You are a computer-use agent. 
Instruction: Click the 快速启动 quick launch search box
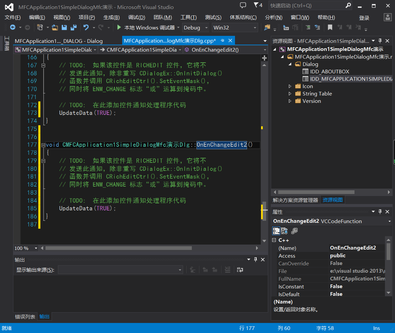pyautogui.click(x=307, y=6)
